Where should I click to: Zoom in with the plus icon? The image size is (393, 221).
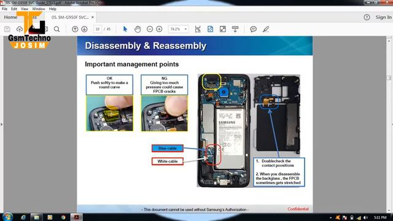click(159, 29)
